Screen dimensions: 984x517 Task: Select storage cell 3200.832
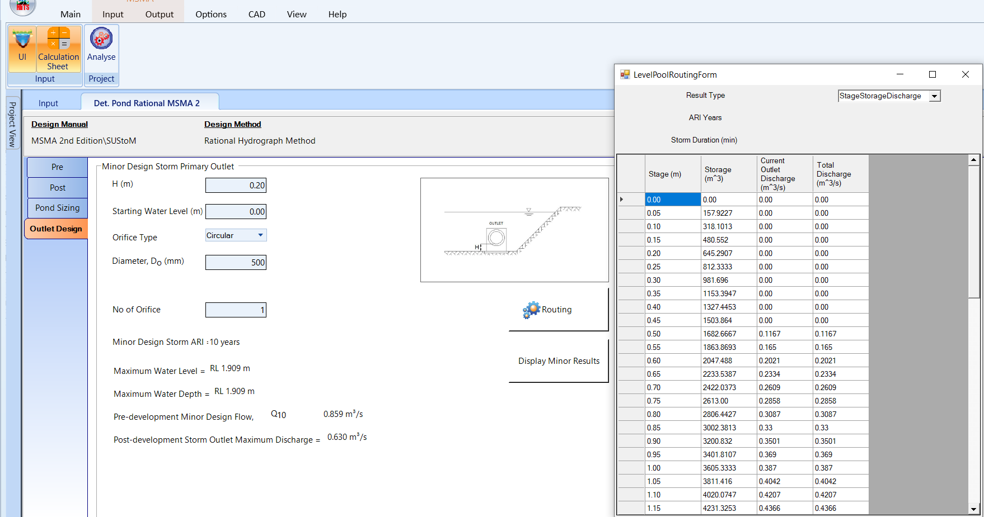[729, 441]
